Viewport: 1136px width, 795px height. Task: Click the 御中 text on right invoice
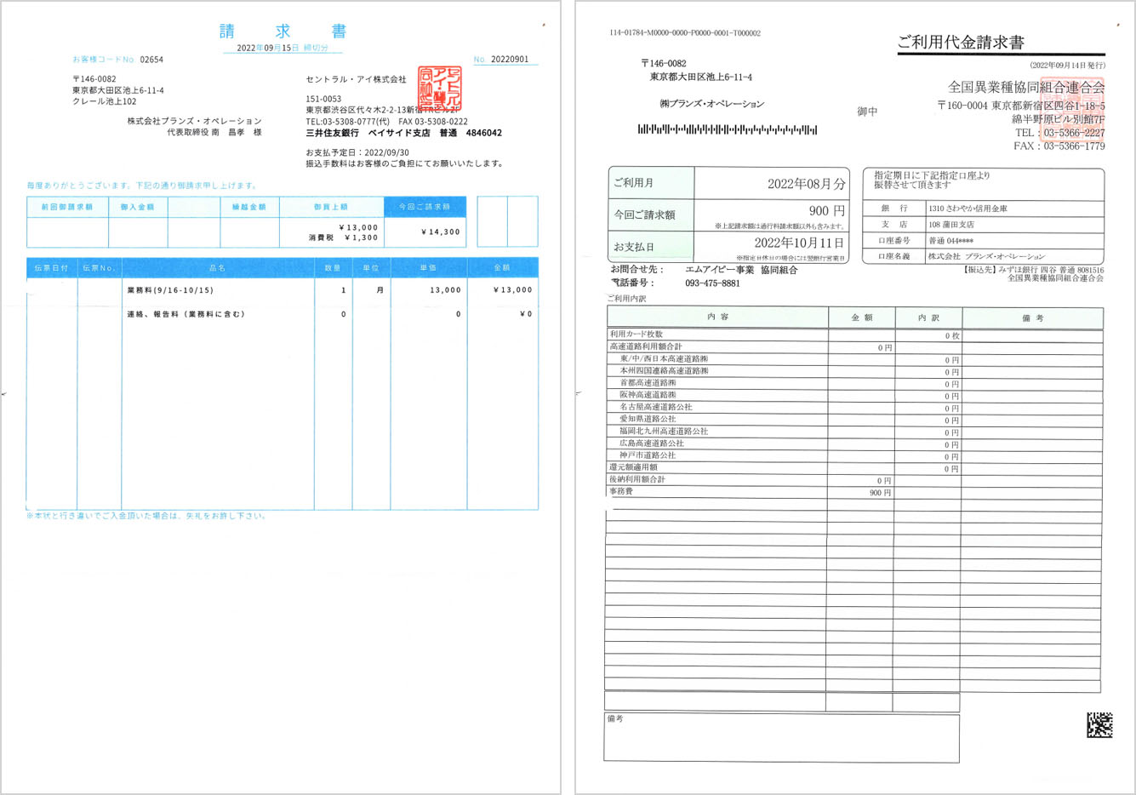[867, 112]
